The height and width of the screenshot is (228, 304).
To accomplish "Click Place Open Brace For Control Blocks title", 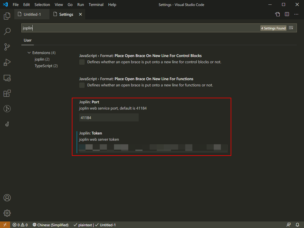I will (x=140, y=56).
